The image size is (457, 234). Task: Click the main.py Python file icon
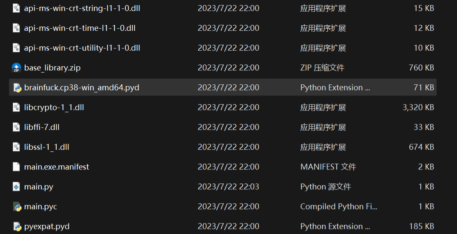(x=16, y=187)
